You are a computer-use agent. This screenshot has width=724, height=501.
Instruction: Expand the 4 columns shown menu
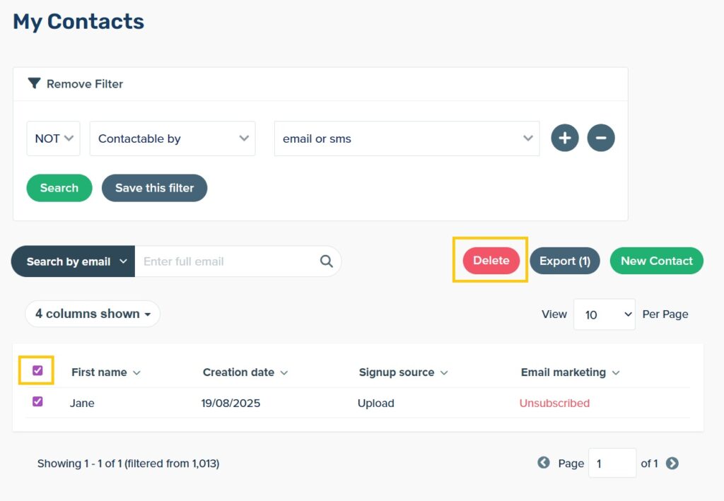[93, 314]
